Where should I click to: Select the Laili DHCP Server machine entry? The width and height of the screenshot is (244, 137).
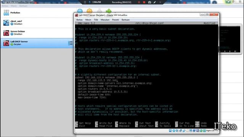pyautogui.click(x=37, y=43)
